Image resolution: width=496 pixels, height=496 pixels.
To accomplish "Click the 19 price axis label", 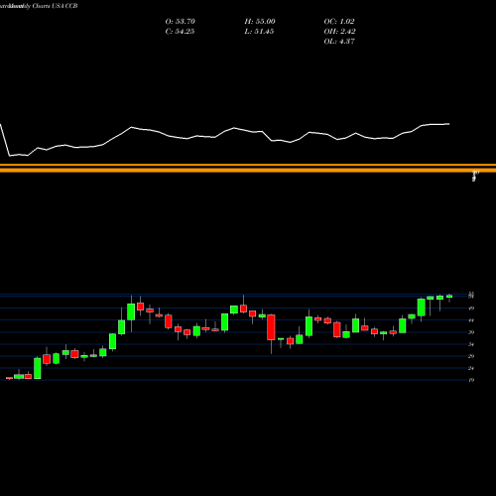I will tap(471, 380).
